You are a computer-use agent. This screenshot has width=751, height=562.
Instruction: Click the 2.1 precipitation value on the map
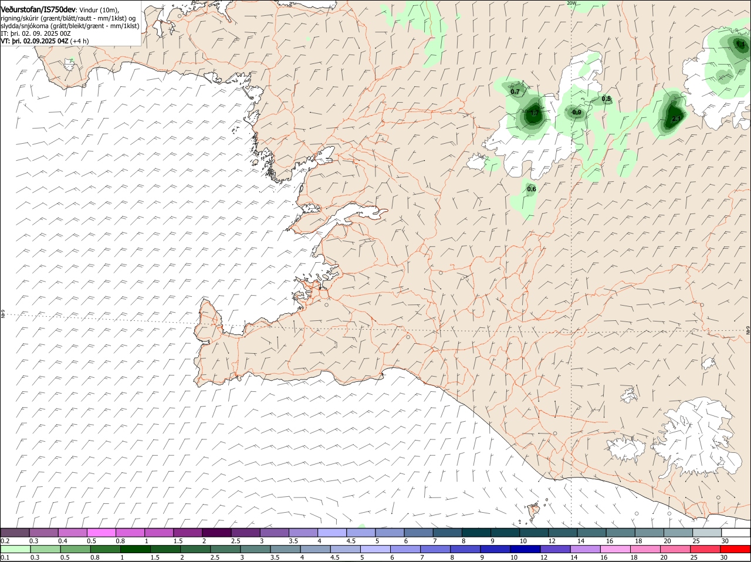[x=676, y=119]
